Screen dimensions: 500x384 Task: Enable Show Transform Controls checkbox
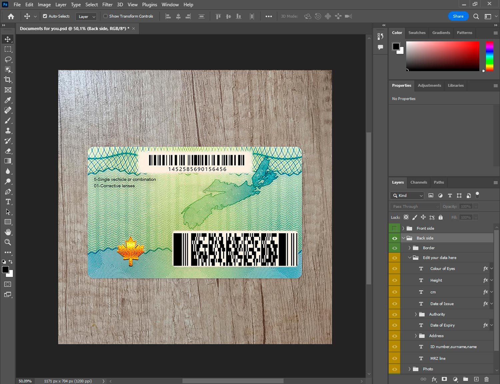106,16
